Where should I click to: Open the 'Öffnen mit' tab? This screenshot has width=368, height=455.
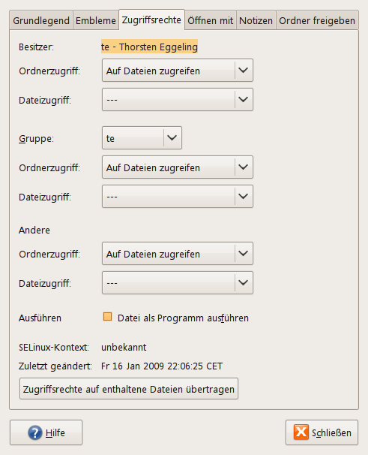pyautogui.click(x=211, y=20)
